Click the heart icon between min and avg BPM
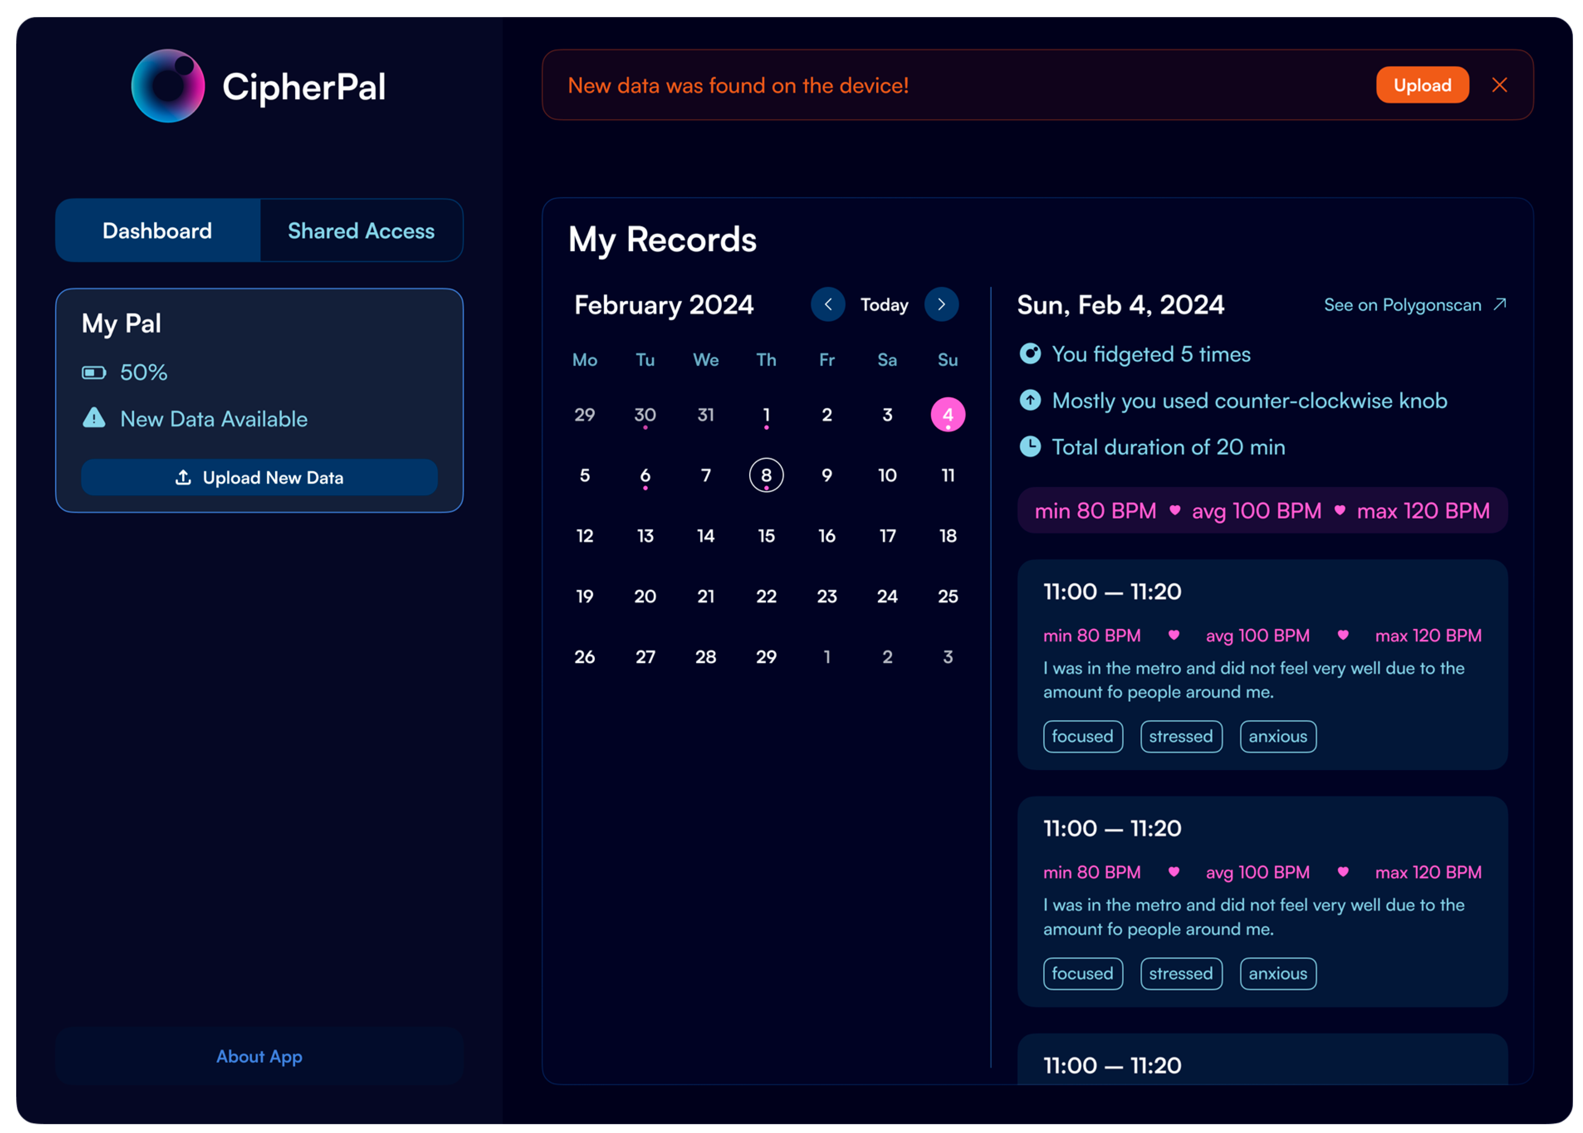This screenshot has width=1583, height=1133. [1175, 511]
